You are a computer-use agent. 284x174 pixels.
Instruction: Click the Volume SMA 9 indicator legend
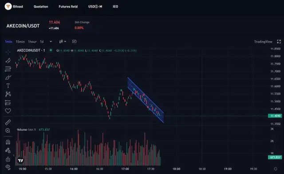pos(27,130)
